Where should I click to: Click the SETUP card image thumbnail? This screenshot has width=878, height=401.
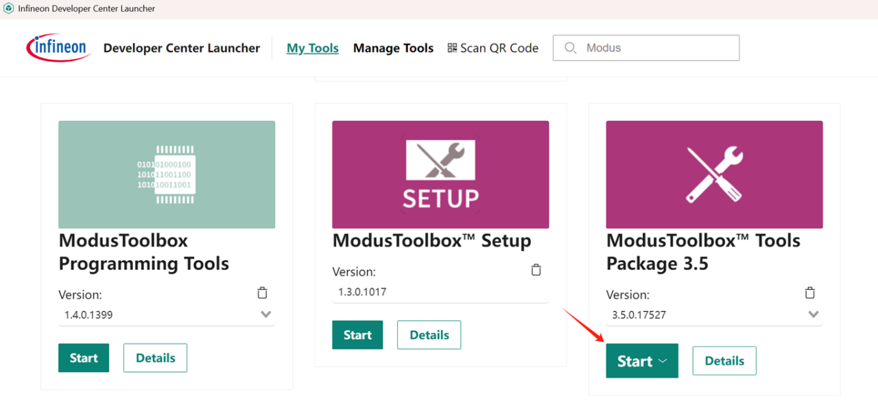coord(440,174)
